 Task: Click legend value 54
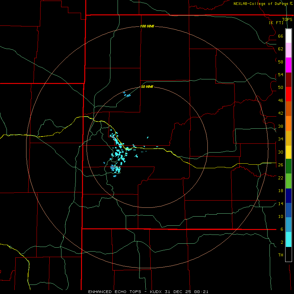click(x=281, y=74)
